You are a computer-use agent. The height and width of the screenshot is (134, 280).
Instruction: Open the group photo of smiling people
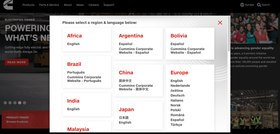[254, 28]
